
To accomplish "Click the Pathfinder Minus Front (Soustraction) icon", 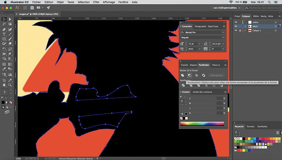I will (190, 75).
